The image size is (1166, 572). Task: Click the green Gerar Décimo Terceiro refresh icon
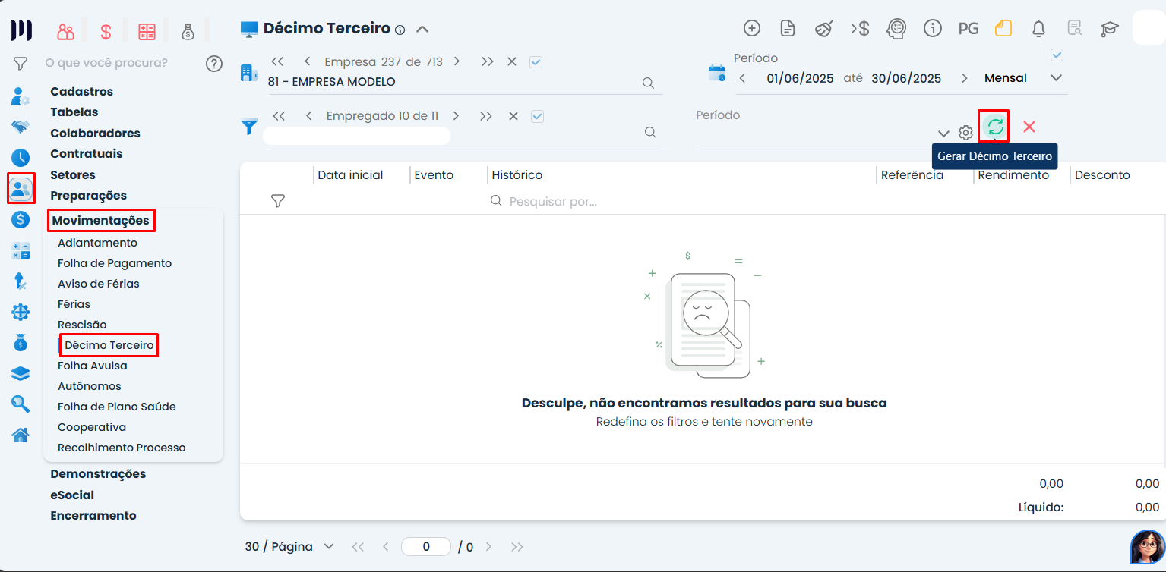994,126
